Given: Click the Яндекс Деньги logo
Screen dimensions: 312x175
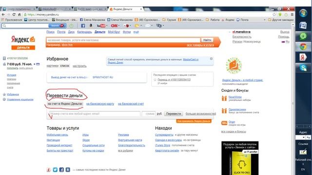Looking at the screenshot, I should [23, 42].
